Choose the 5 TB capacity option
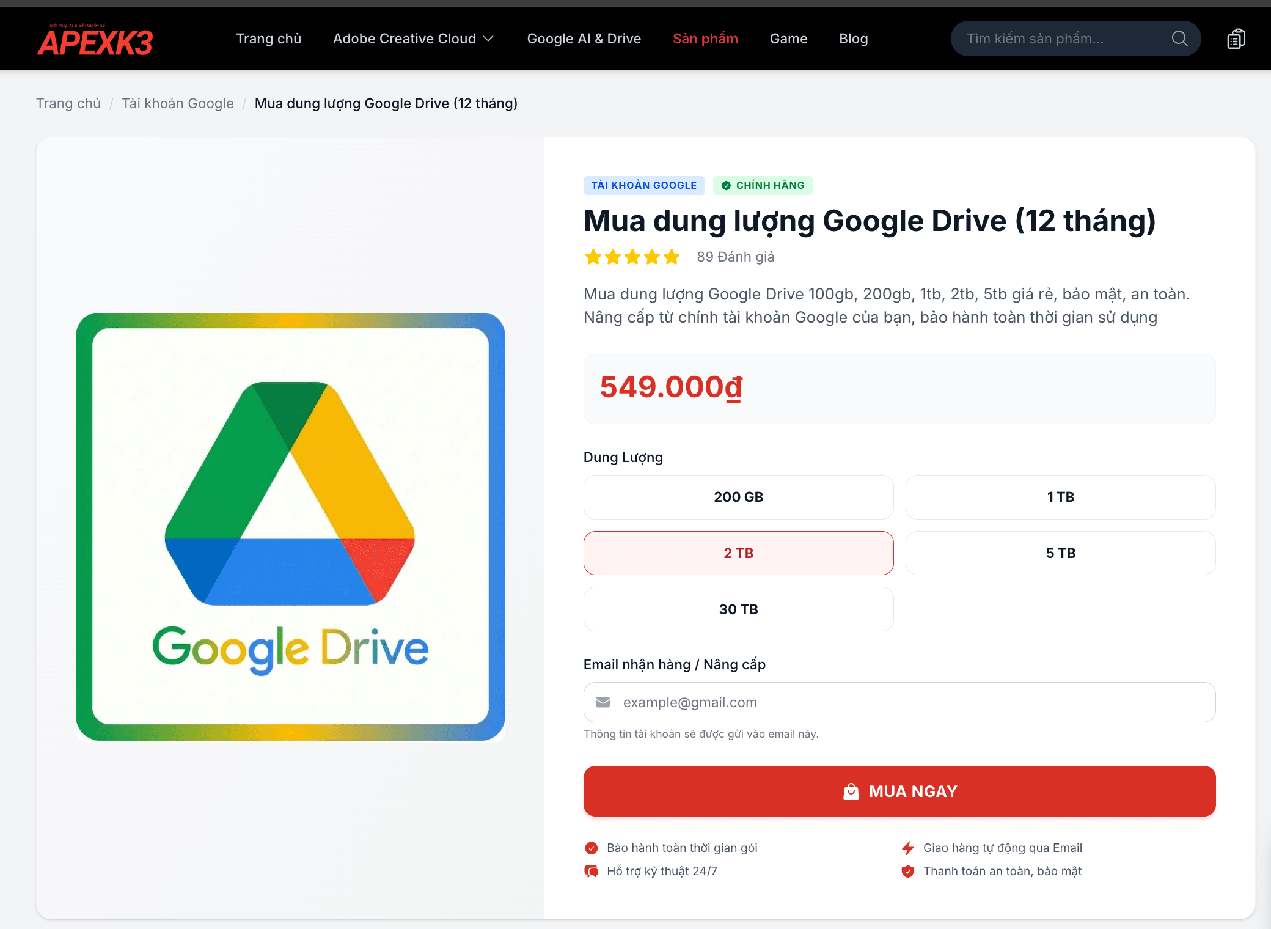This screenshot has height=929, width=1271. 1060,553
